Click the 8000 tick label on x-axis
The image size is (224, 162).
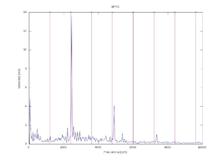(x=168, y=148)
